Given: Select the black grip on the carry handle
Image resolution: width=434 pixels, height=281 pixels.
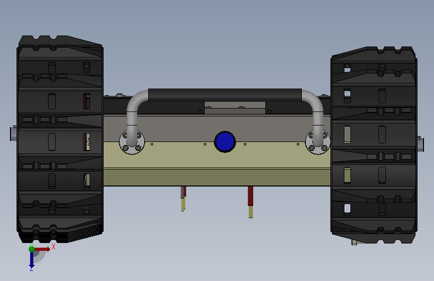Looking at the screenshot, I should coord(225,95).
